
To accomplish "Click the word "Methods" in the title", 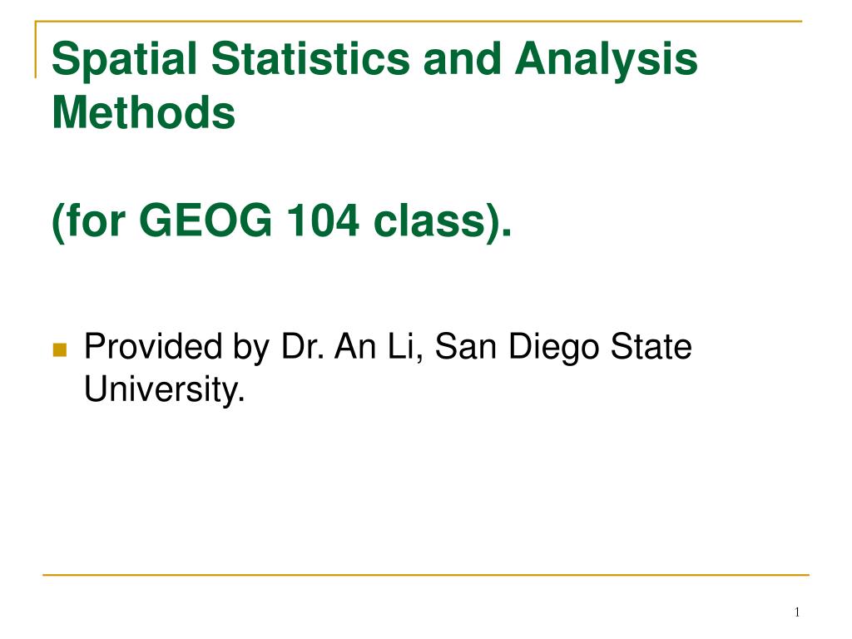I will coord(144,112).
